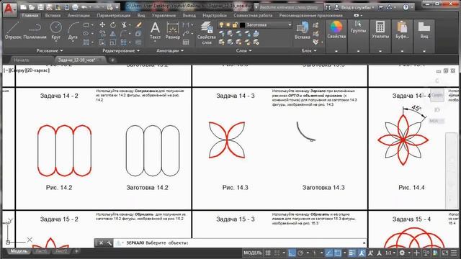The image size is (461, 259).
Task: Switch to the Управление ribbon tab
Action: (x=164, y=15)
